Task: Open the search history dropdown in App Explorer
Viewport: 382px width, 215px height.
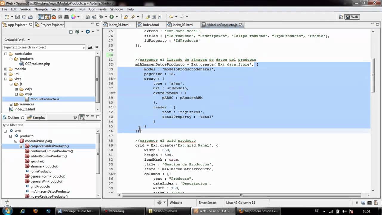Action: [84, 47]
